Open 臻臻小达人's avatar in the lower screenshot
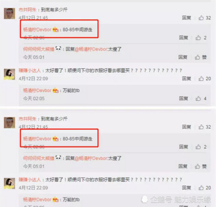216x207 pixels. click(x=10, y=183)
